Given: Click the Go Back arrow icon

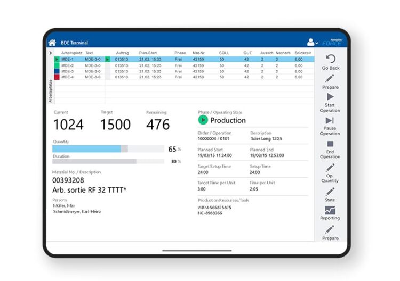Looking at the screenshot, I should 330,59.
